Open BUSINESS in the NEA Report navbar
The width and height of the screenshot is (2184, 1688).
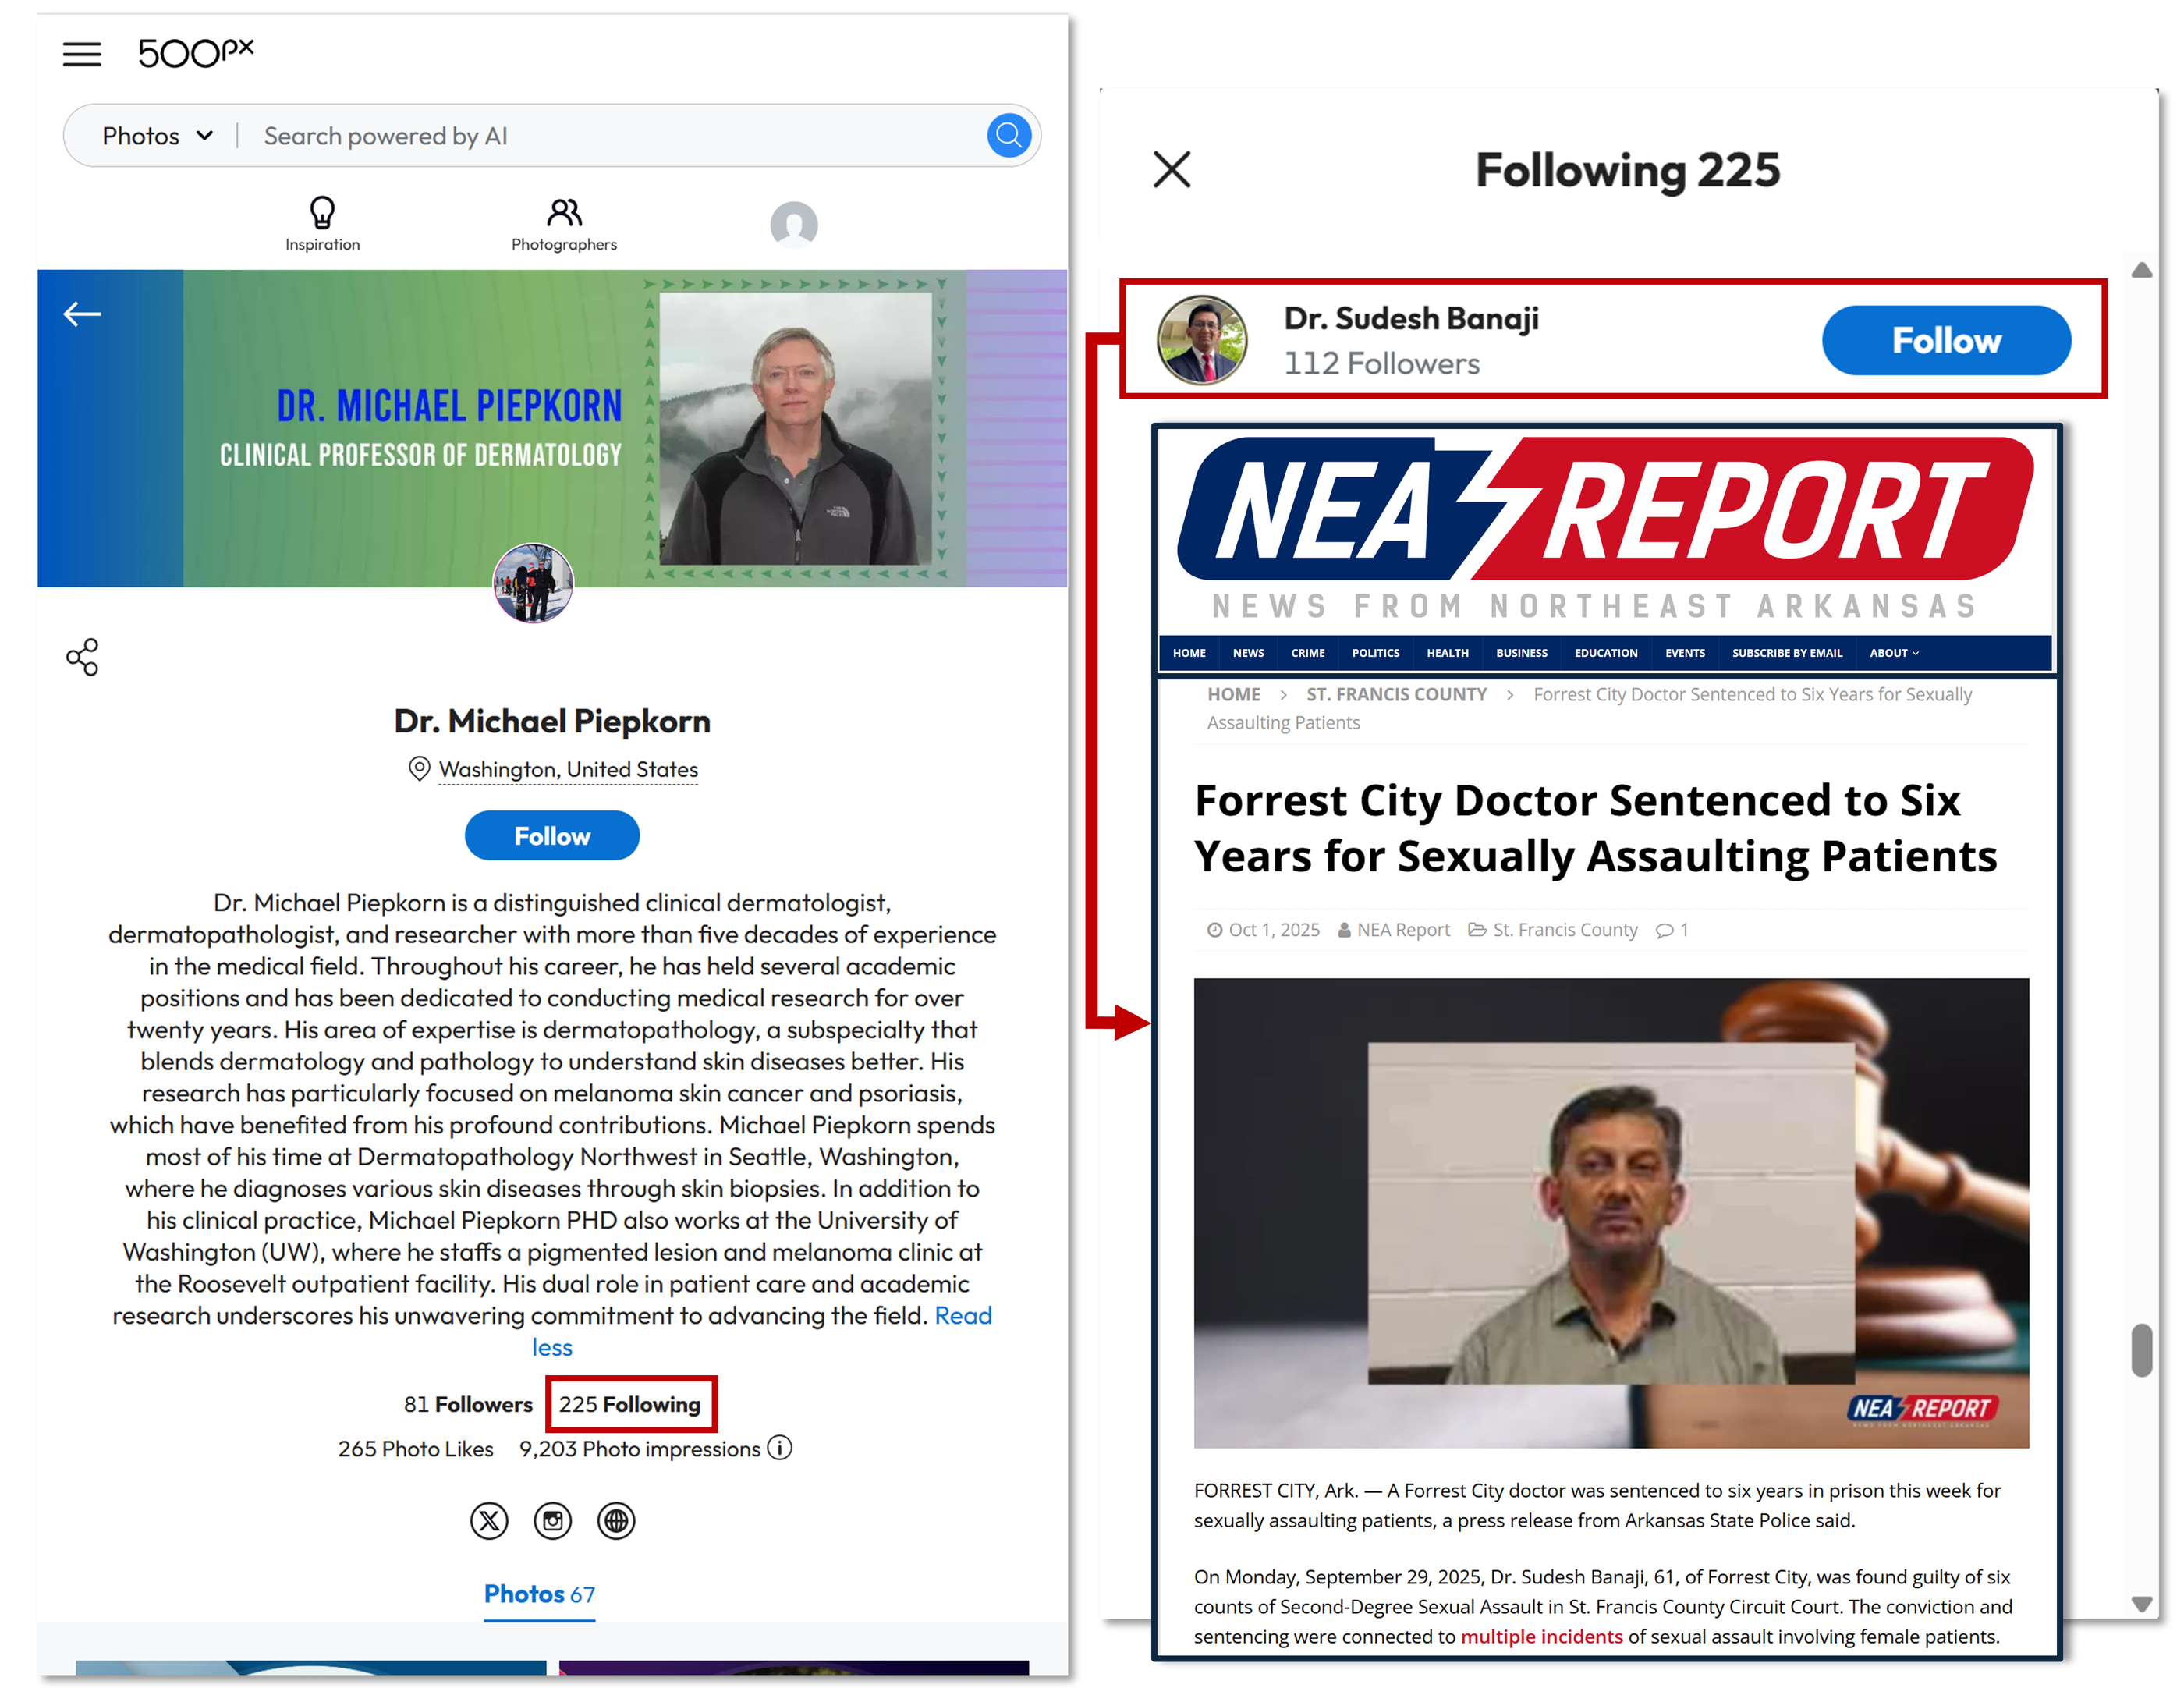[x=1522, y=653]
